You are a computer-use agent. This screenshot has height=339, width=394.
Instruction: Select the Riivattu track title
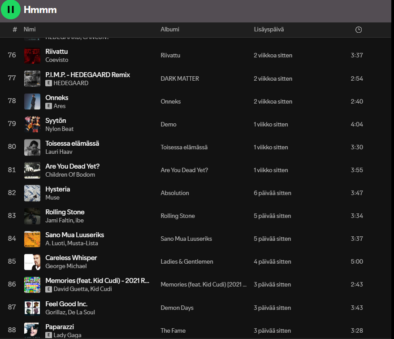(x=56, y=52)
